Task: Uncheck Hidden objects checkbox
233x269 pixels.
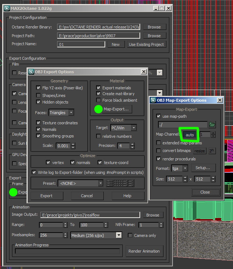Action: click(38, 102)
